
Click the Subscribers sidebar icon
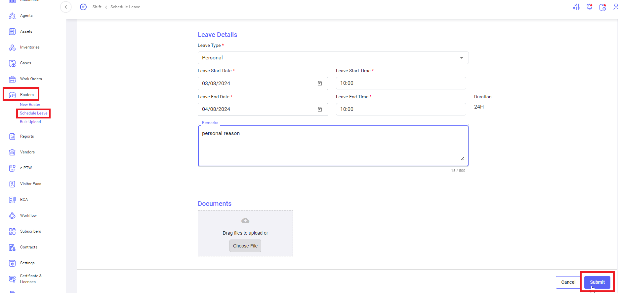click(12, 232)
